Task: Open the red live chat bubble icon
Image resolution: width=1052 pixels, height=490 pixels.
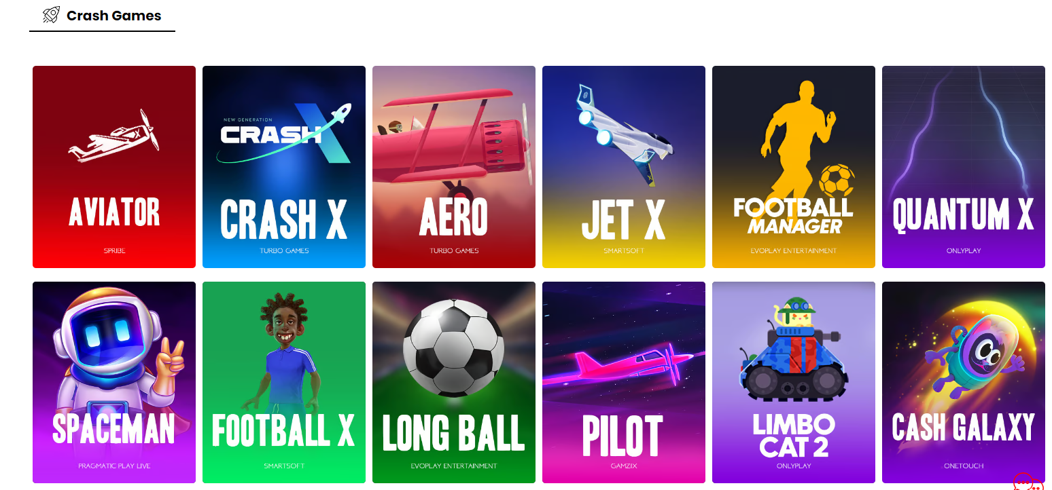Action: point(1027,481)
